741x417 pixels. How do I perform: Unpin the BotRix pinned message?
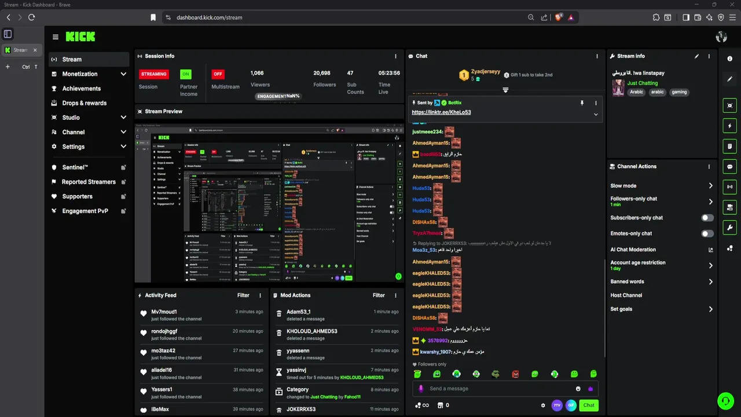click(582, 103)
